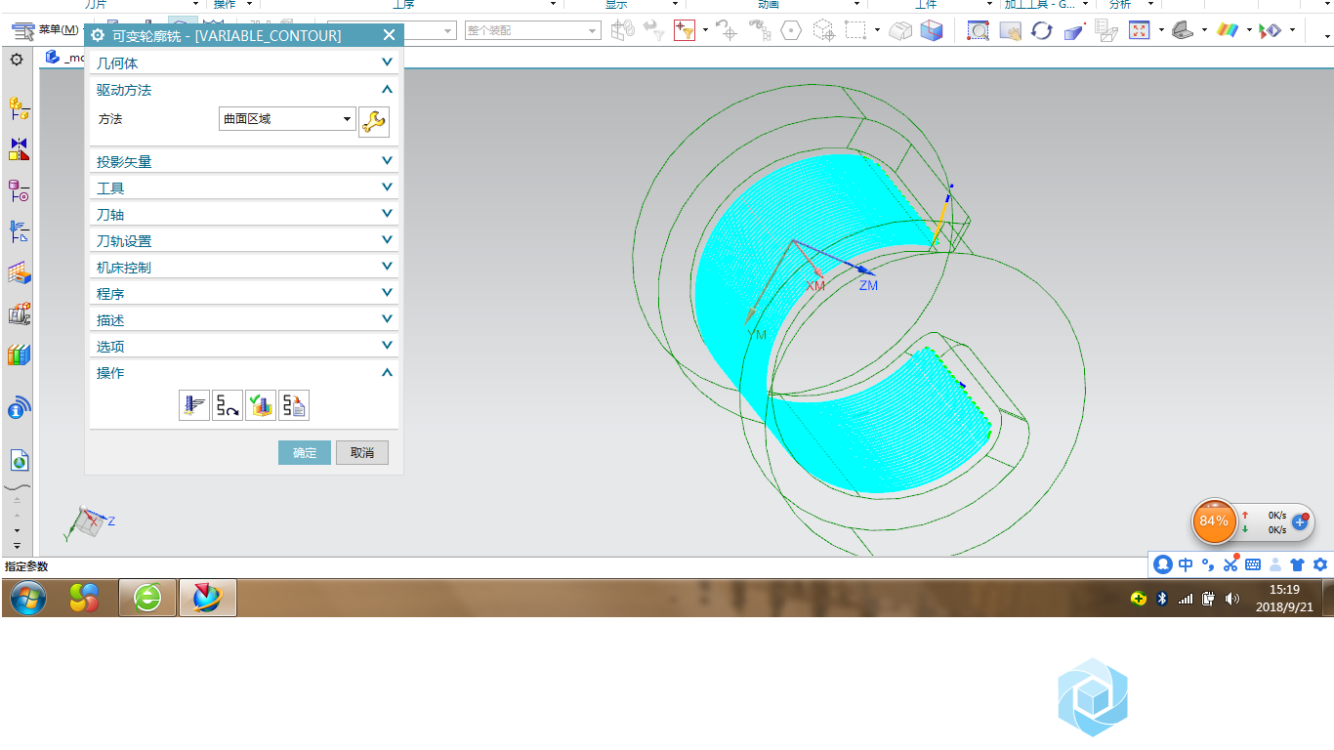Image resolution: width=1334 pixels, height=750 pixels.
Task: Open the 分析 ribbon group dropdown
Action: pyautogui.click(x=1149, y=5)
